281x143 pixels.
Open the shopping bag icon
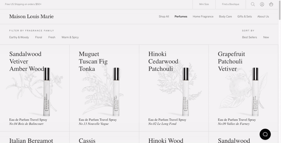tap(271, 4)
